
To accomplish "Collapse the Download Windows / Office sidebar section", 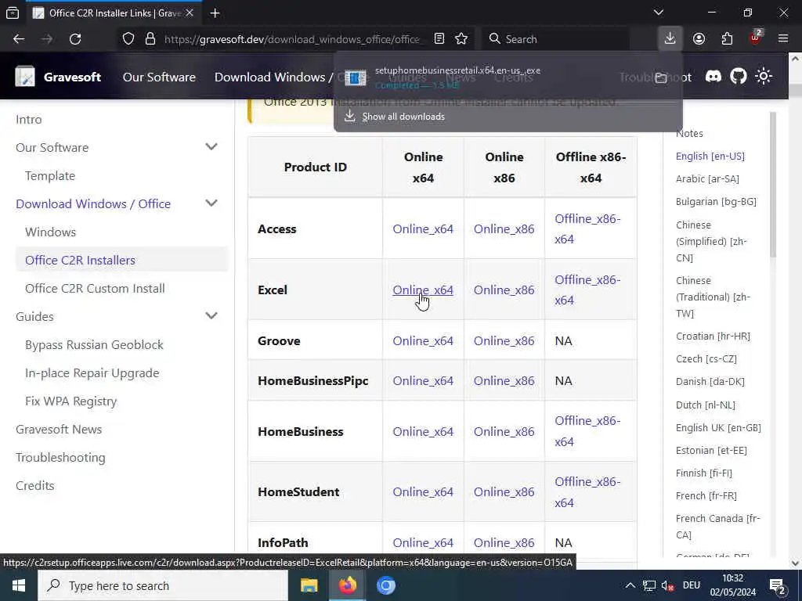I will pos(211,203).
